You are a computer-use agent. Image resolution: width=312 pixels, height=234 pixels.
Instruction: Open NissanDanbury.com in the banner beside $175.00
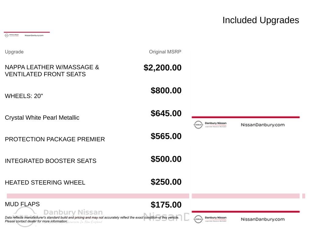pos(262,219)
